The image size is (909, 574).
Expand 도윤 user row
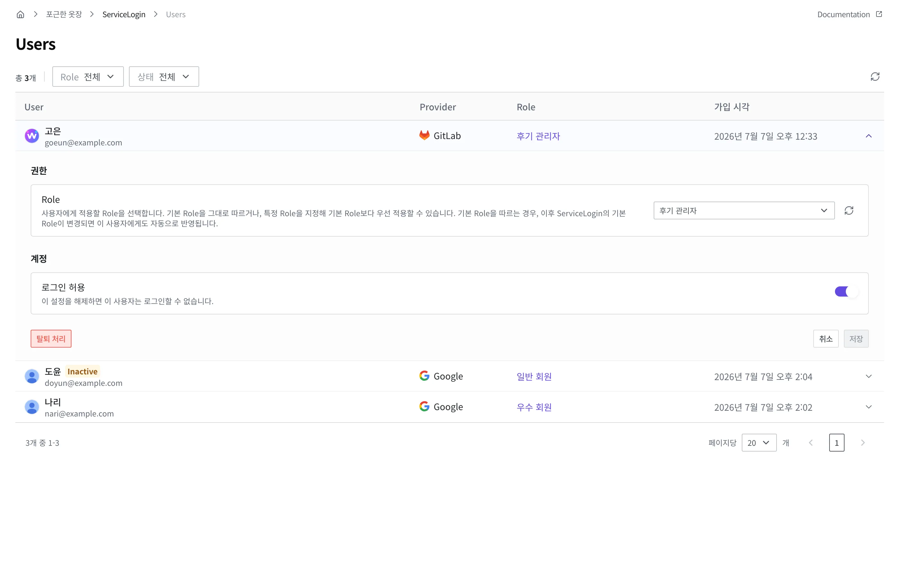pyautogui.click(x=868, y=376)
